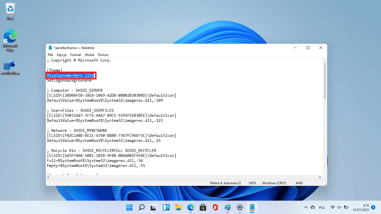This screenshot has width=381, height=214.
Task: Click the horizontal scrollbar right arrow
Action: point(320,177)
